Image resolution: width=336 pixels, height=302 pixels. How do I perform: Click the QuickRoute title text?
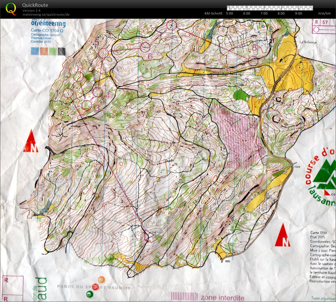(x=35, y=5)
